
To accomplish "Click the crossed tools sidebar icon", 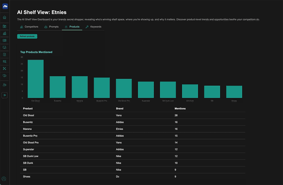I will (5, 69).
